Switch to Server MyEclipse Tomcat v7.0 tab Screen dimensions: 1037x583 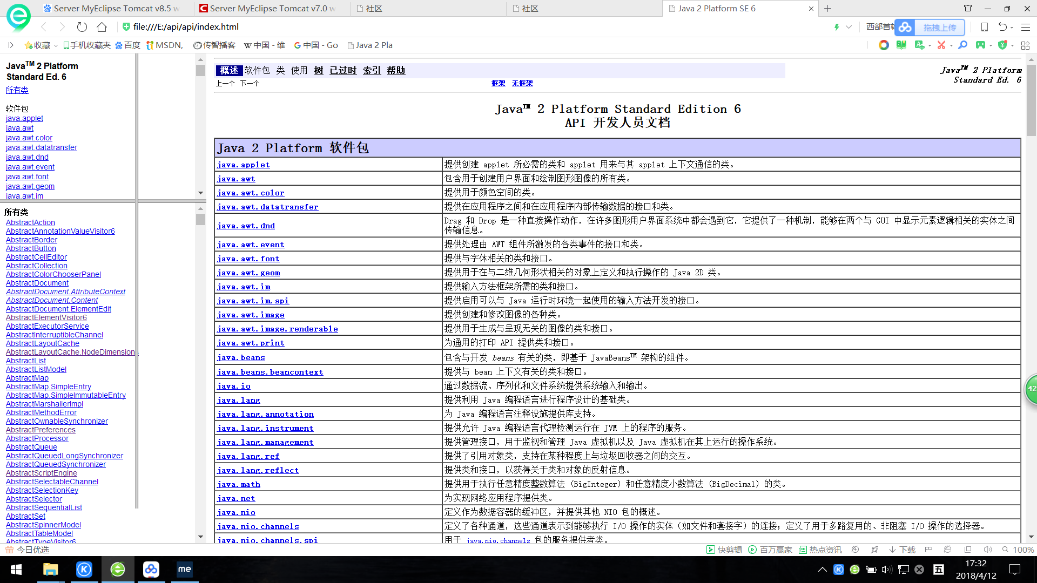[x=267, y=9]
